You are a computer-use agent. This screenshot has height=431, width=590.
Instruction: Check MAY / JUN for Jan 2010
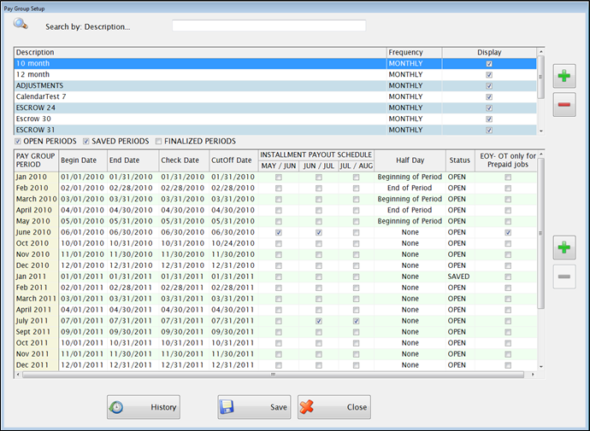pos(279,178)
